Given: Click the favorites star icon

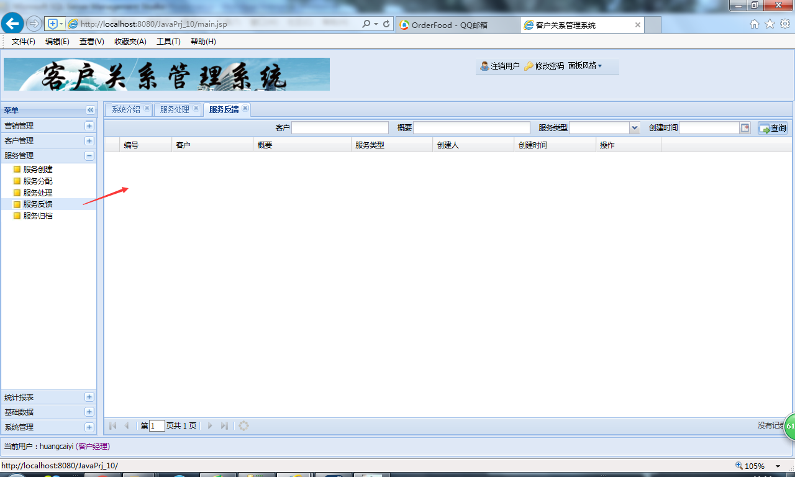Looking at the screenshot, I should tap(769, 23).
